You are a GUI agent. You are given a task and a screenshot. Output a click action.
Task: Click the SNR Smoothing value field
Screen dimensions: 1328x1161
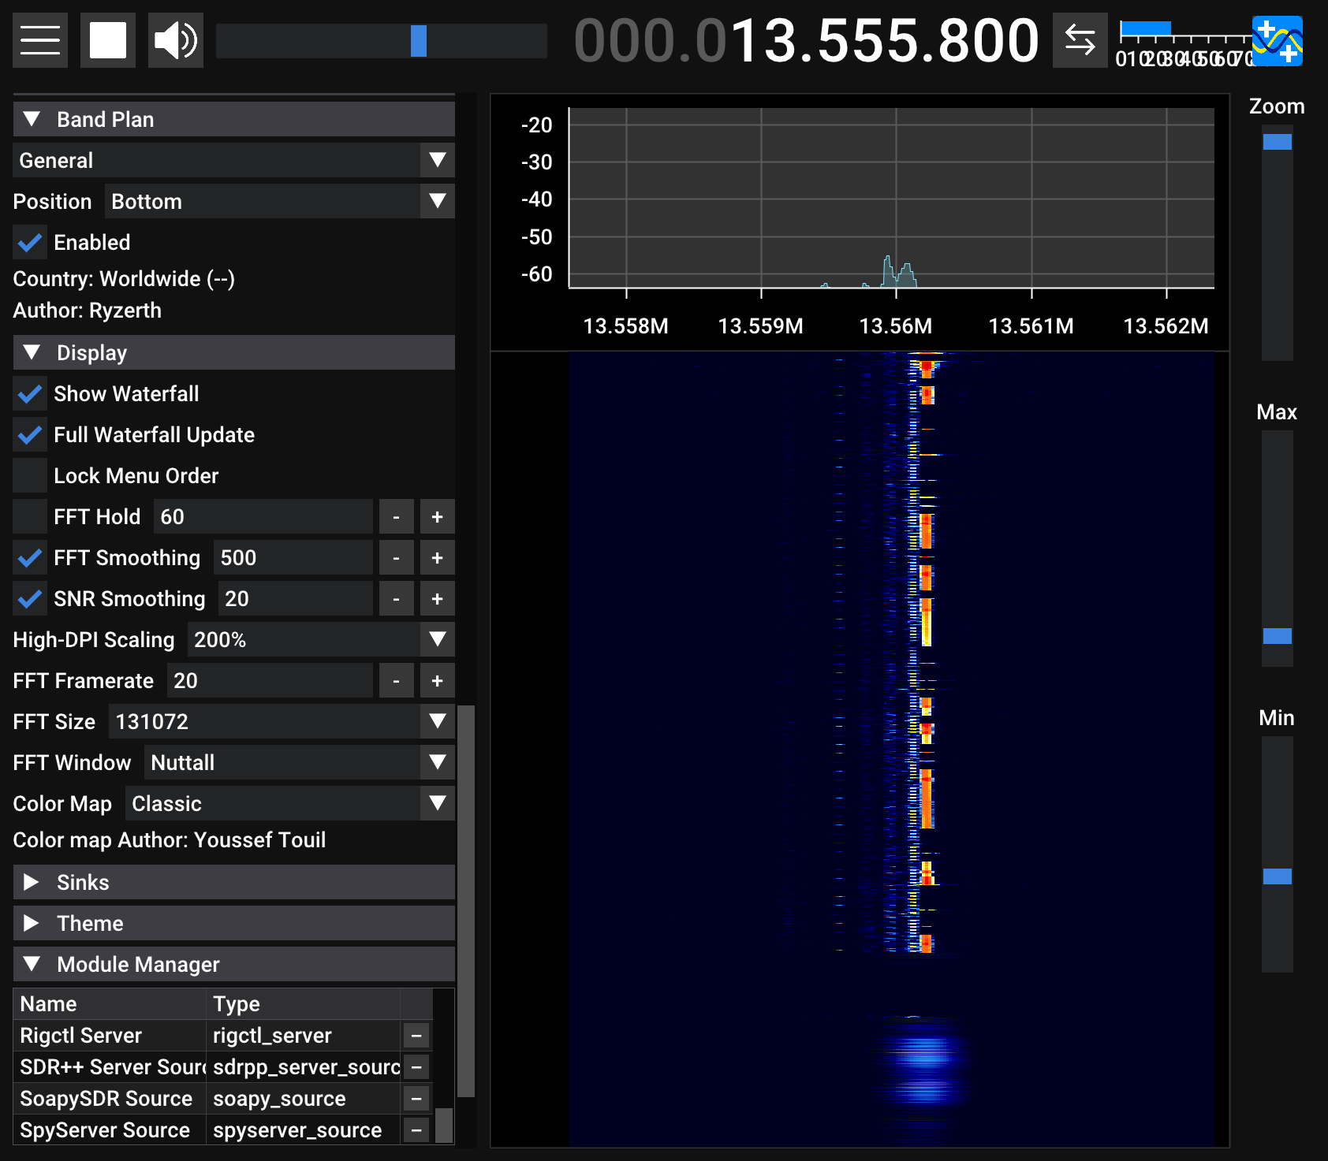(296, 598)
